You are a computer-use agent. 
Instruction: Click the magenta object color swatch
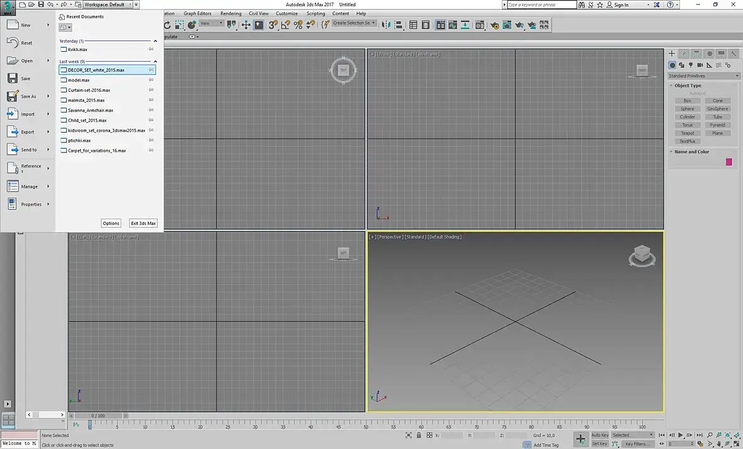click(x=729, y=162)
